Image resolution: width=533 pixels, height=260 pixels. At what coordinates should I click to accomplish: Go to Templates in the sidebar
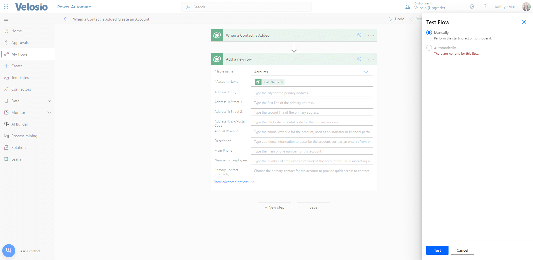pos(20,77)
